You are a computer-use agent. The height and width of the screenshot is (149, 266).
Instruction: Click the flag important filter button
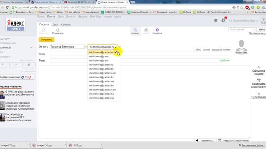pyautogui.click(x=2, y=65)
